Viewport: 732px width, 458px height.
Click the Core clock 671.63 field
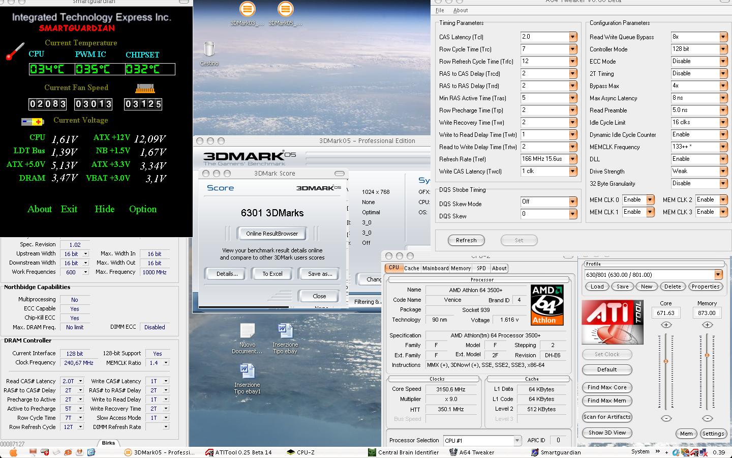[x=666, y=313]
